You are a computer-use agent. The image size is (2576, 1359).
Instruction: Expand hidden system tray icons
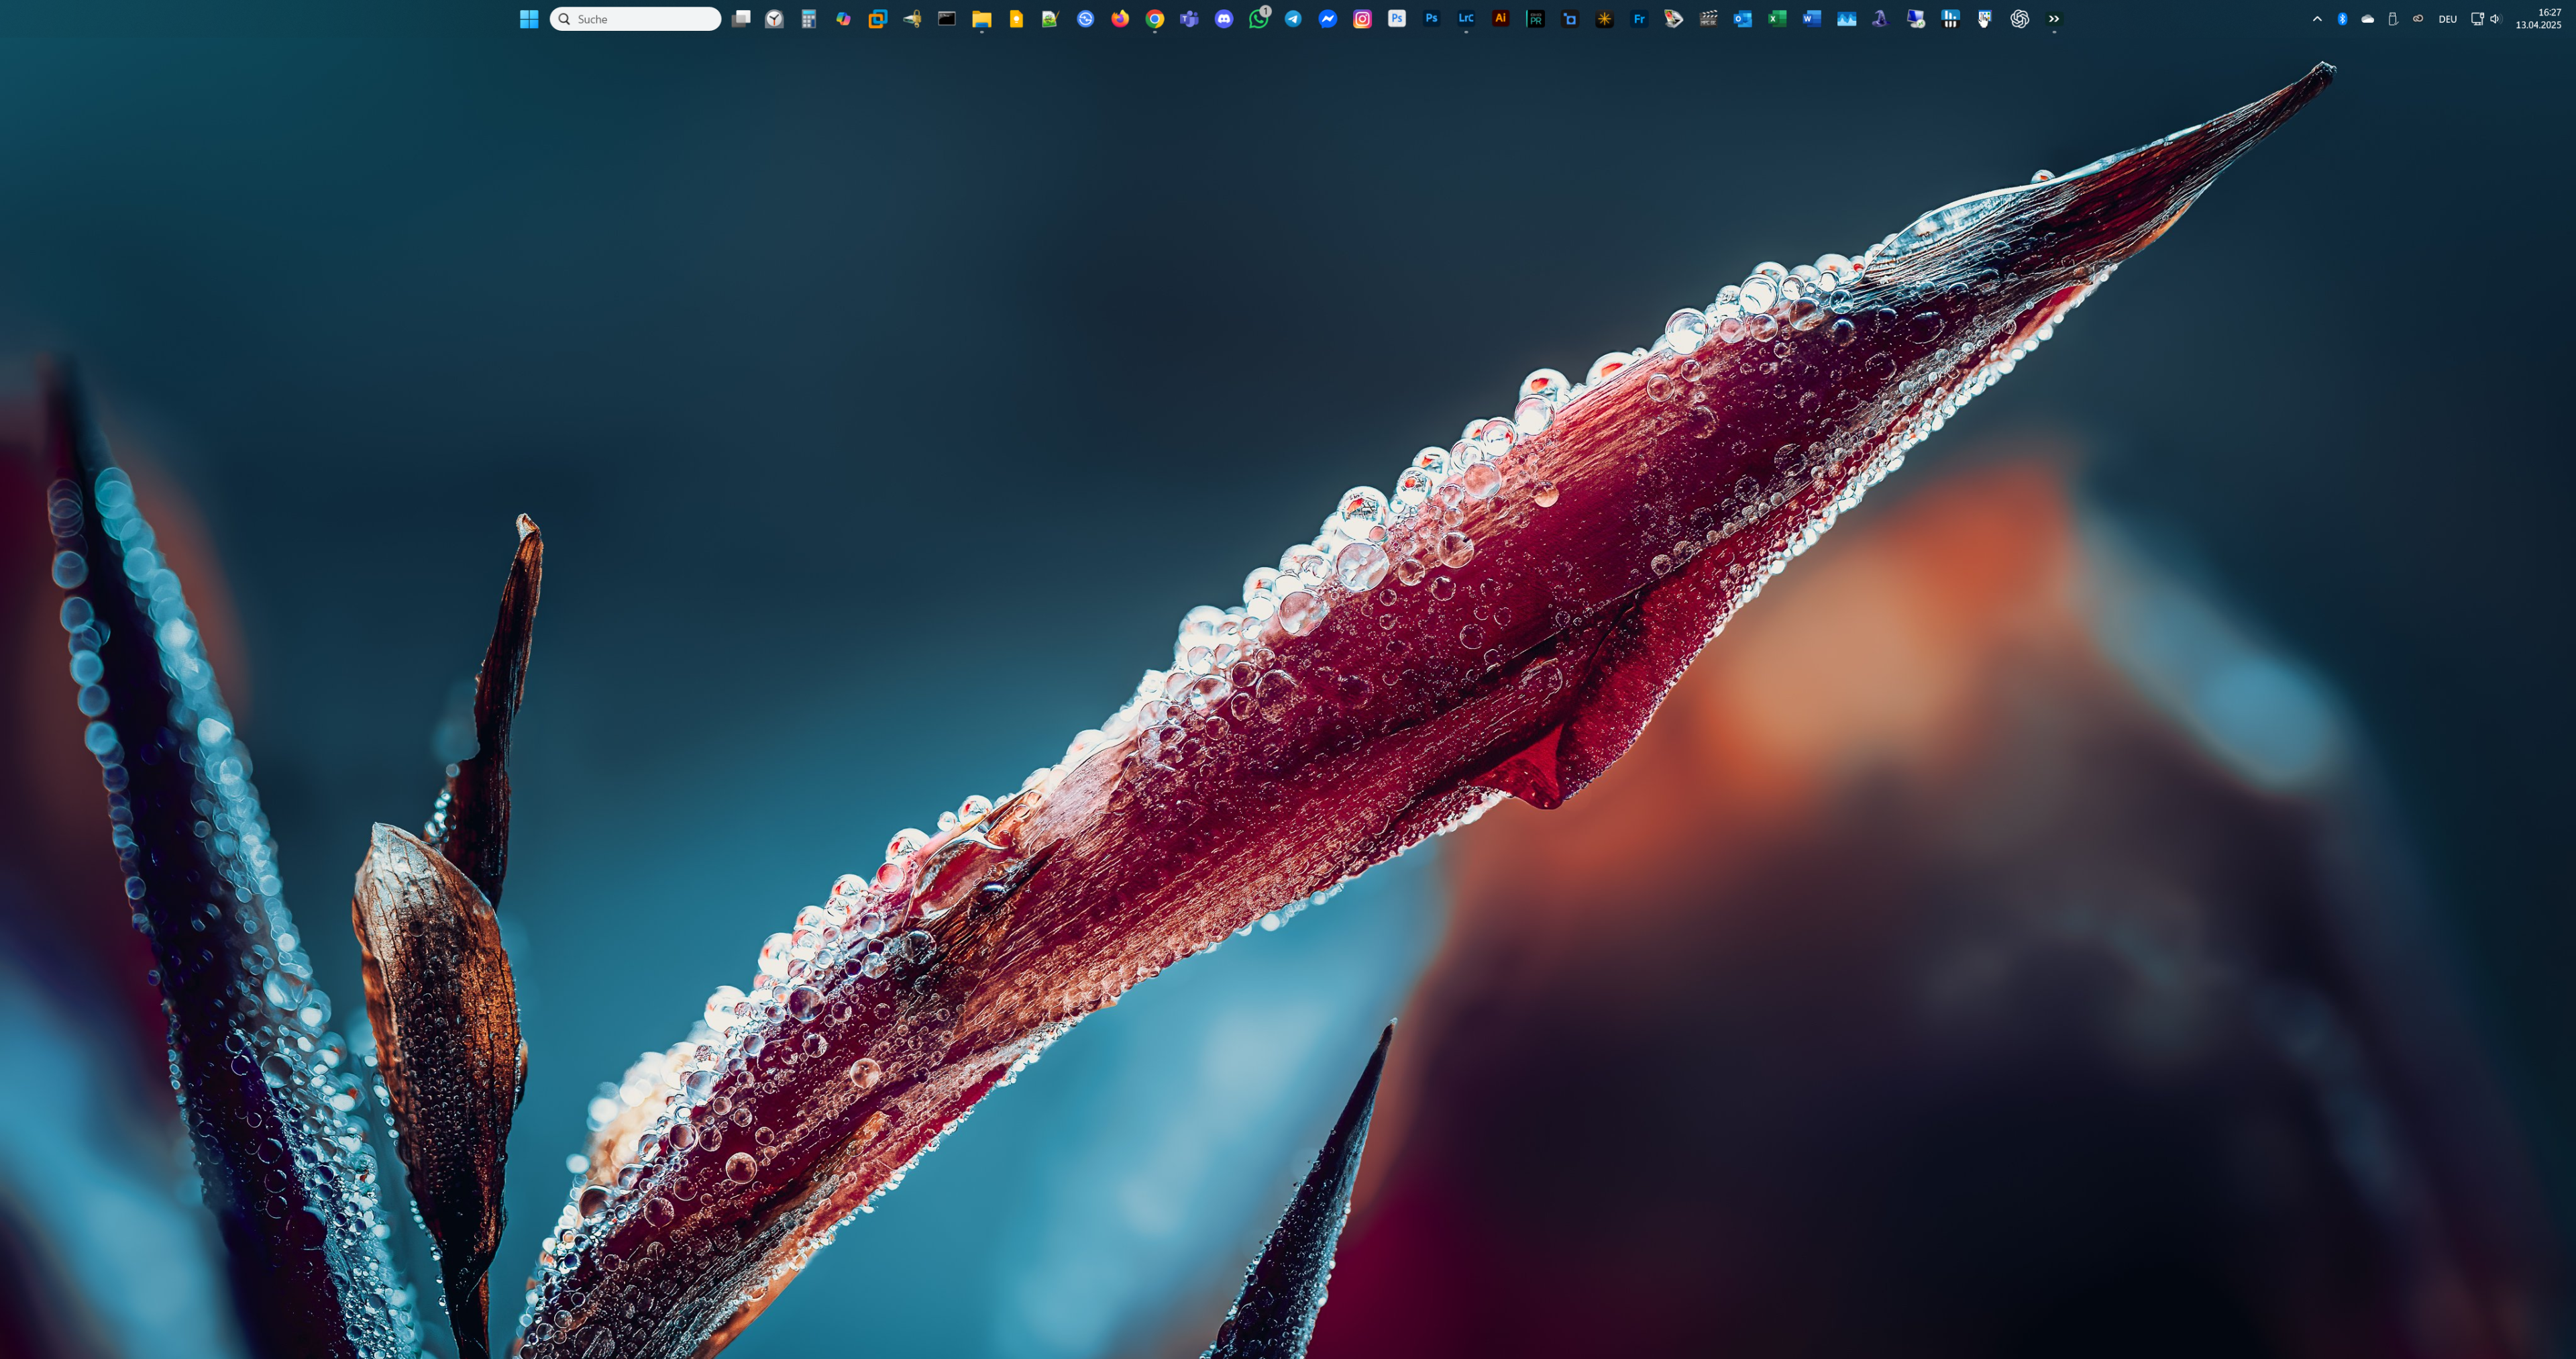click(2318, 18)
